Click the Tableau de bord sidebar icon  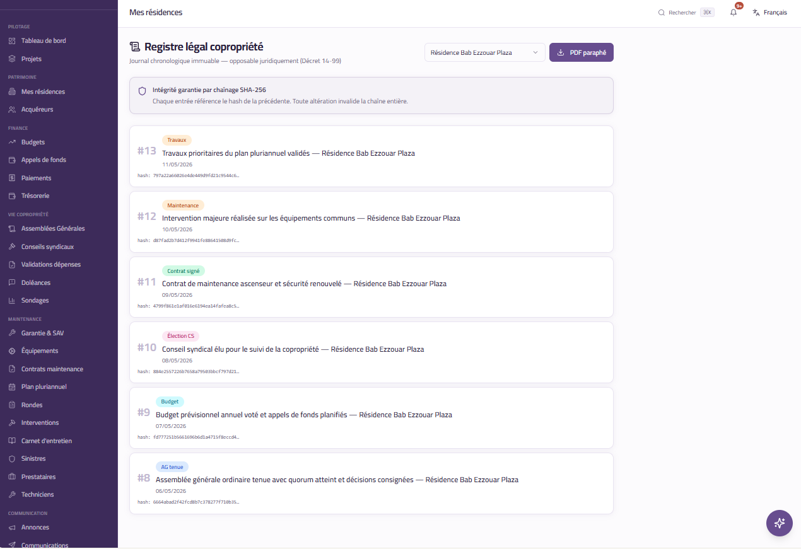pyautogui.click(x=12, y=41)
